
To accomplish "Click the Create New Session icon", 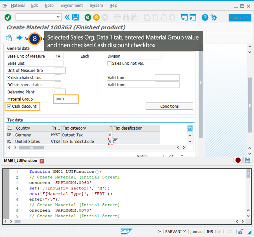I will [x=184, y=17].
